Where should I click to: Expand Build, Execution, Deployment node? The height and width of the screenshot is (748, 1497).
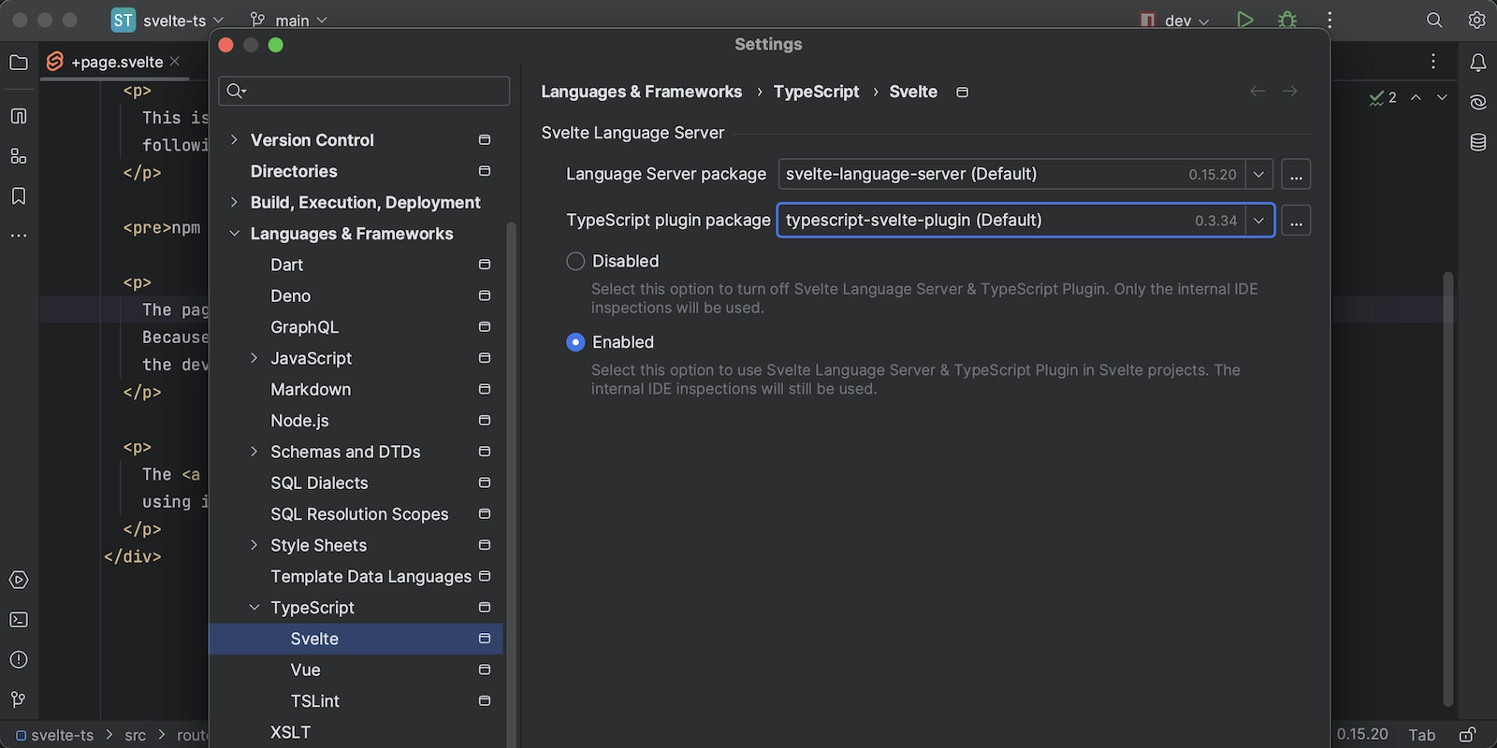(x=234, y=202)
